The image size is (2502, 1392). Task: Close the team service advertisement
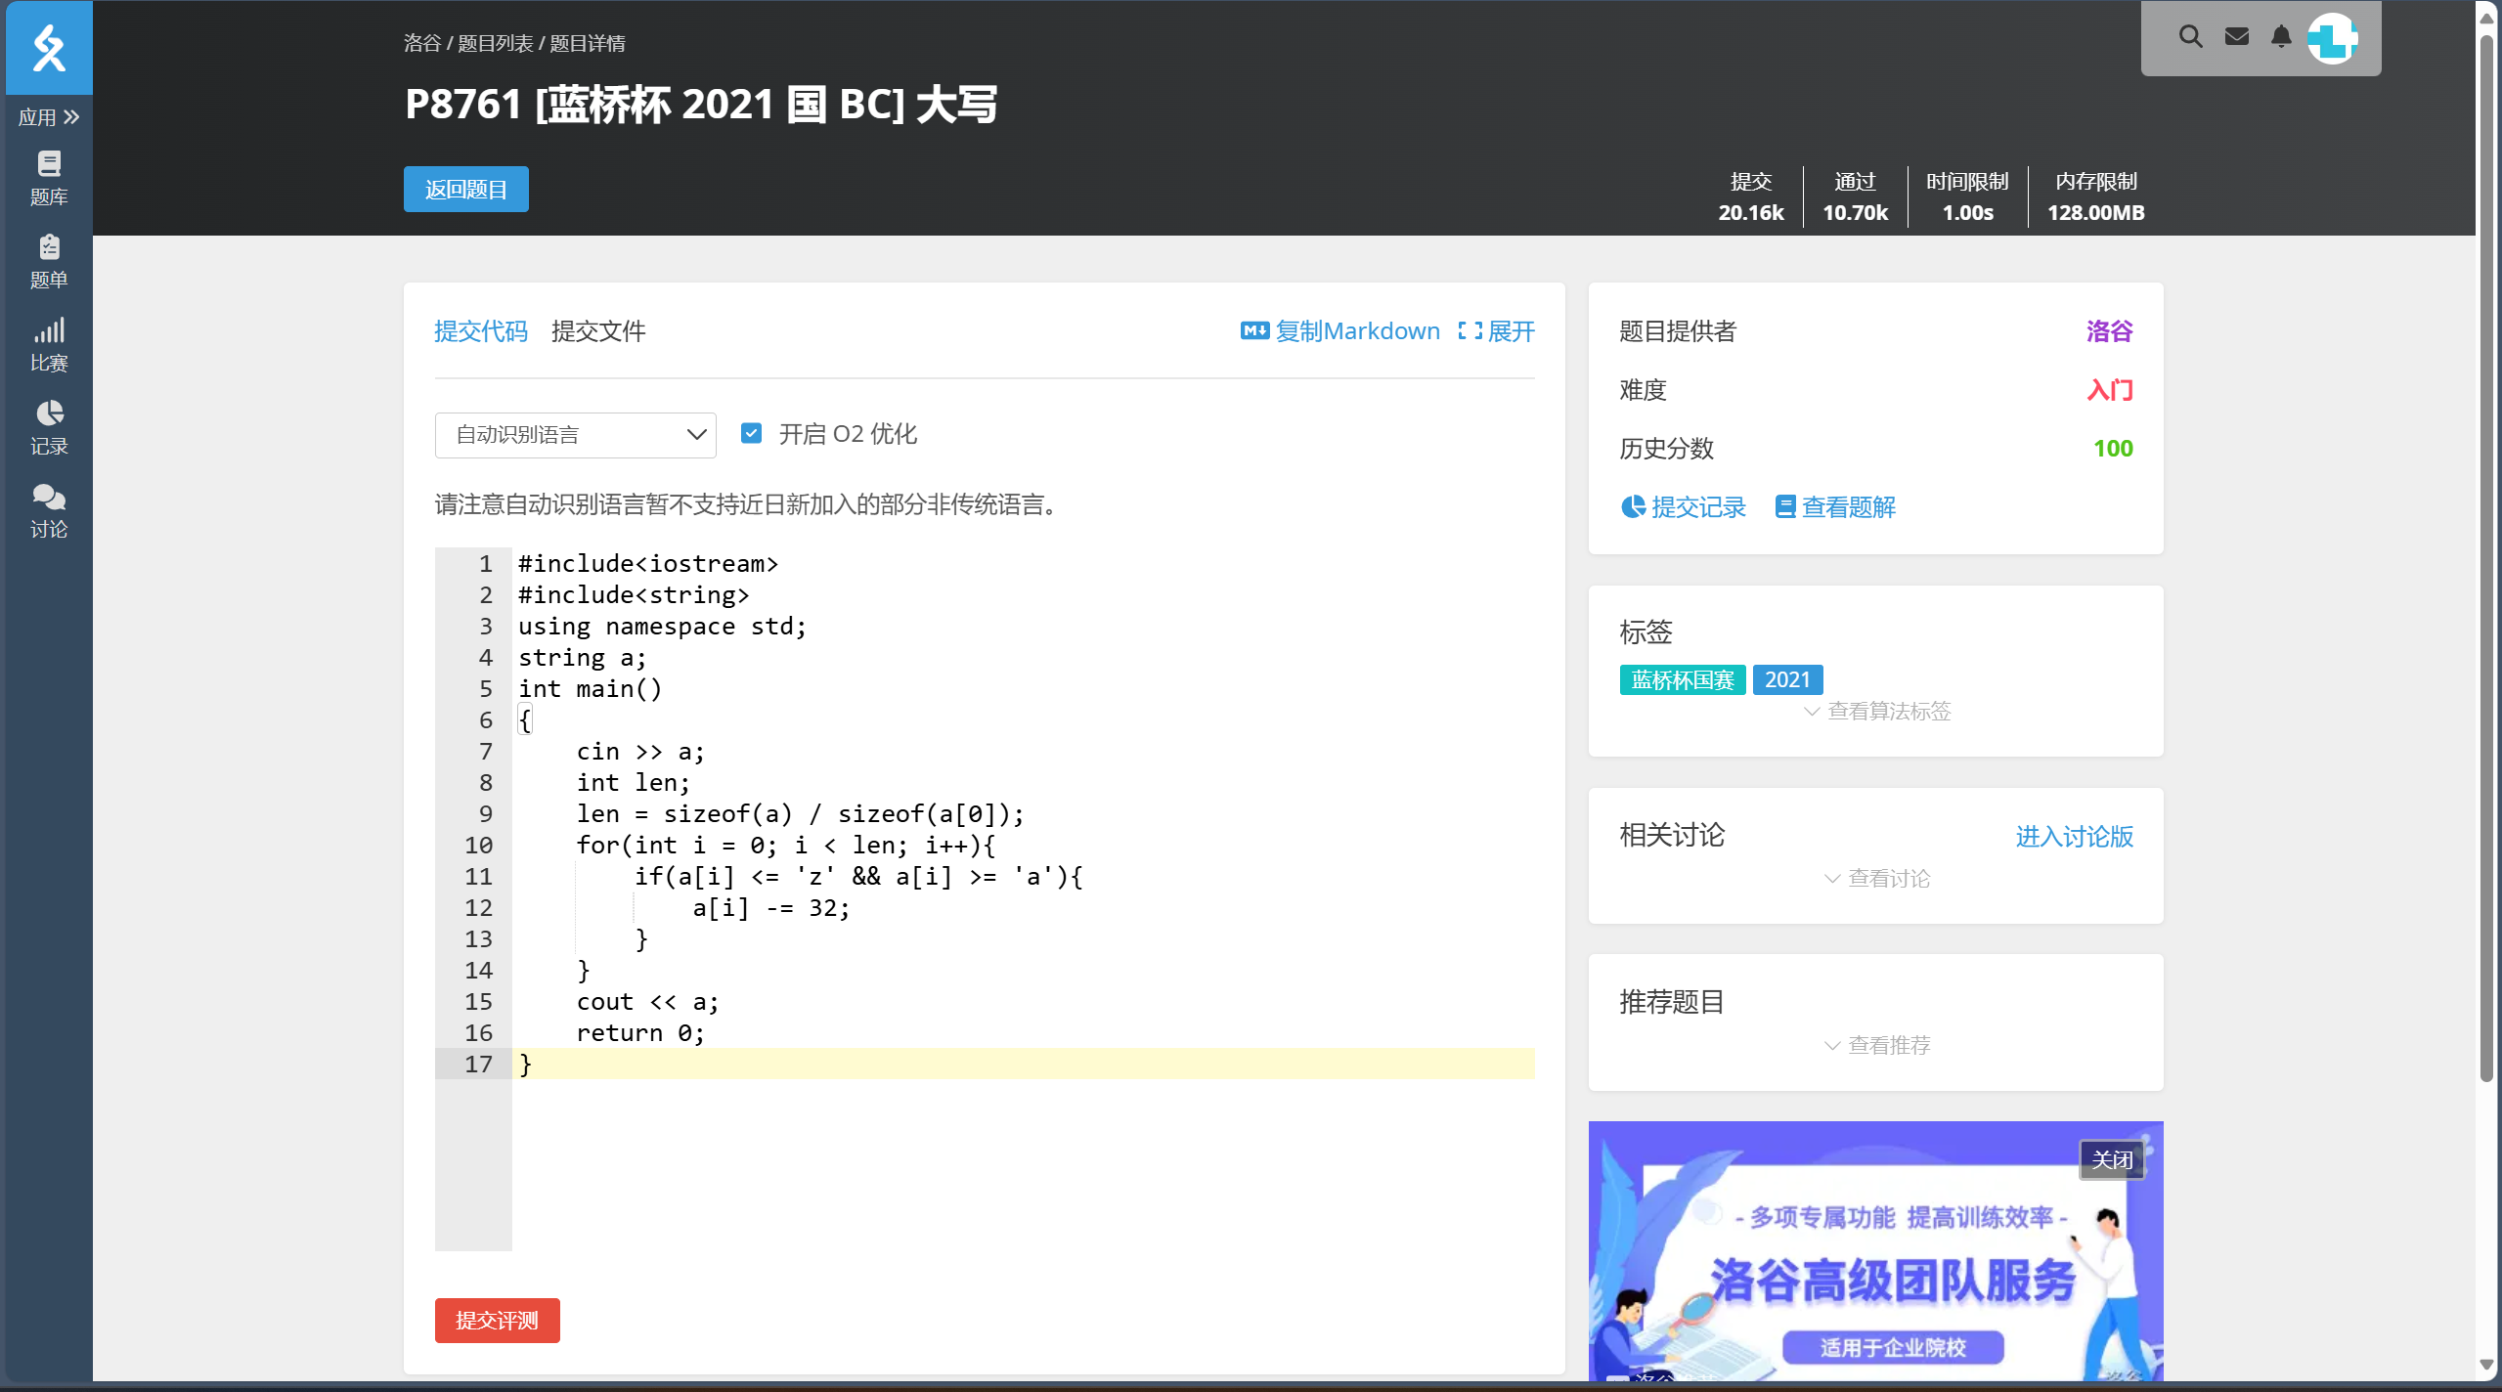pos(2111,1160)
